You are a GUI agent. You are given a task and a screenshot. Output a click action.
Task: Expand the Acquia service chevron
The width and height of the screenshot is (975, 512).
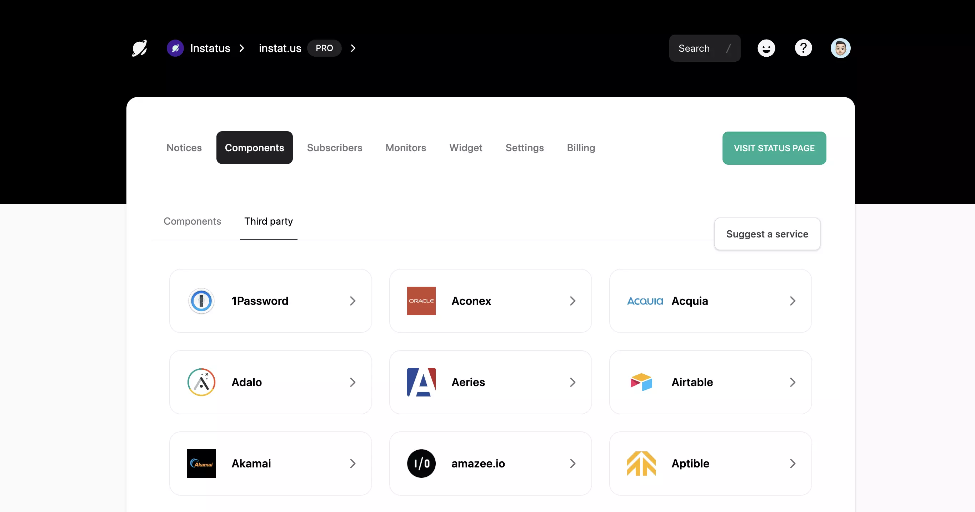tap(792, 301)
